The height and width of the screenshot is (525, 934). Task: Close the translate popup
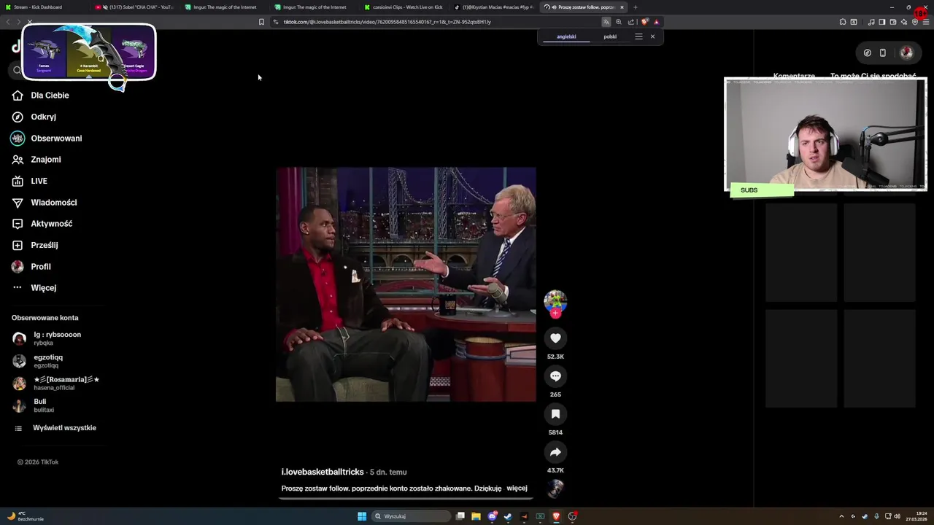click(x=652, y=36)
